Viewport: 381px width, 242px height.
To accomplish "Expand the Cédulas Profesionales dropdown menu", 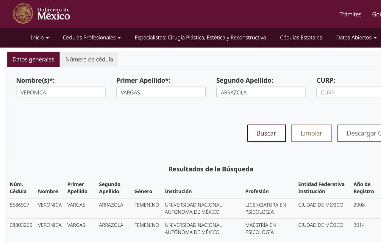I will click(92, 38).
